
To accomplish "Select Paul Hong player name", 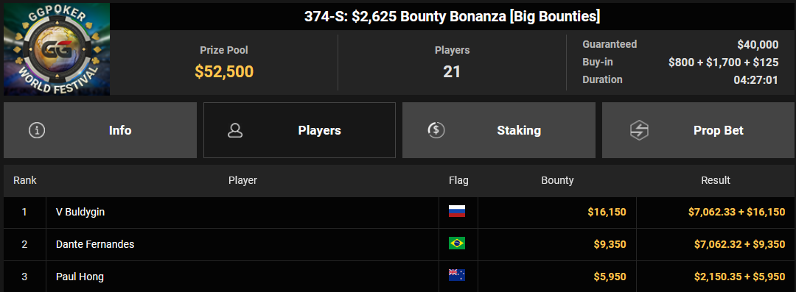I will [80, 277].
